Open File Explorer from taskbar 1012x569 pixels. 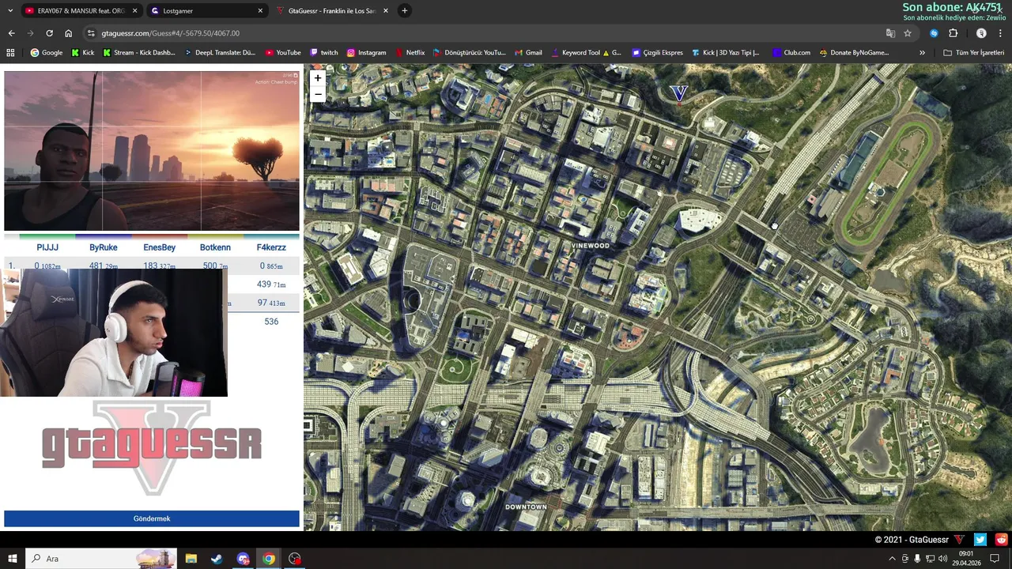(191, 559)
